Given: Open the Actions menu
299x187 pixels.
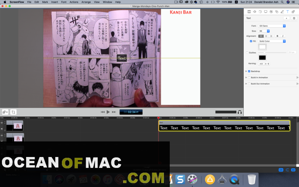Looking at the screenshot, I should tap(74, 2).
